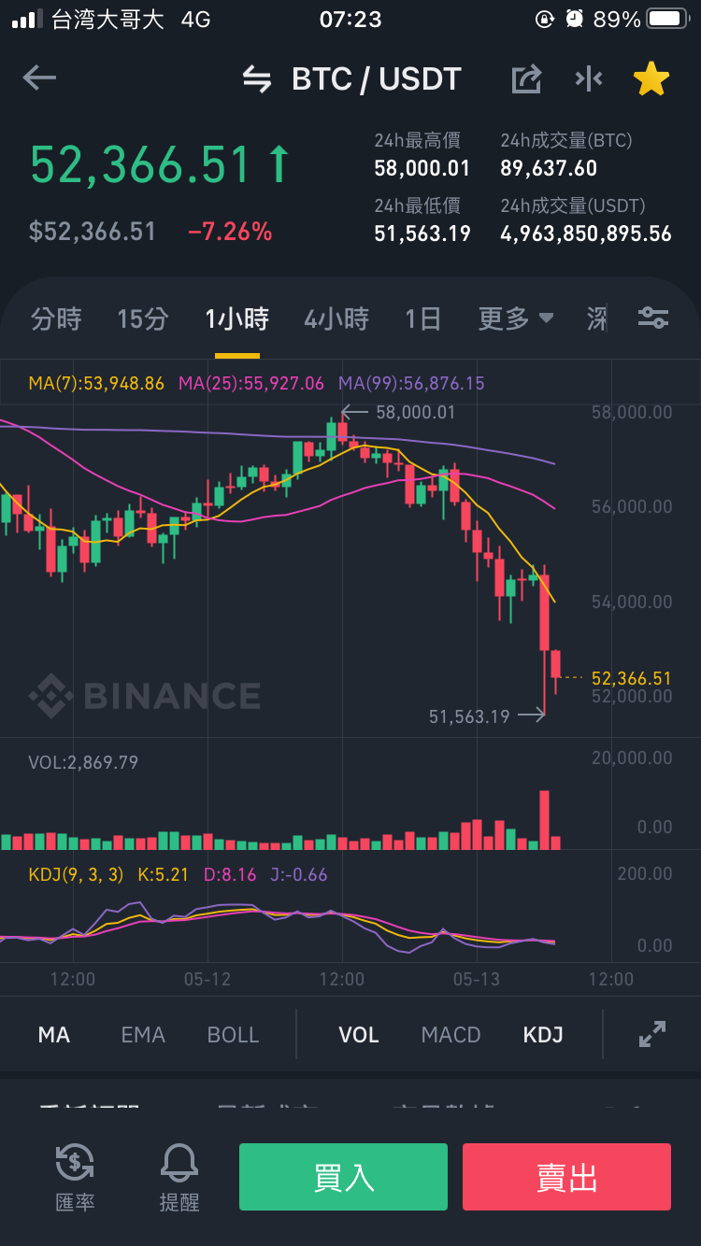Open chart indicator settings sliders icon
Screen dimensions: 701x1246
pyautogui.click(x=653, y=318)
